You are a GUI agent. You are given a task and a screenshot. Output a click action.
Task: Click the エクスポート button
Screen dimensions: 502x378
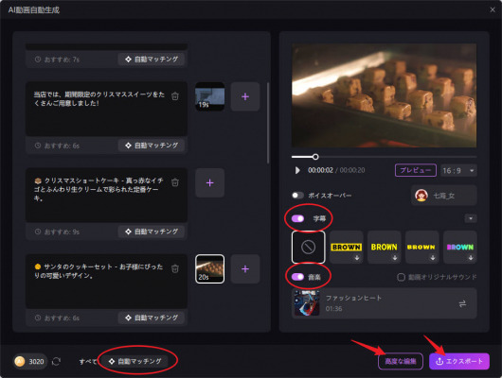click(x=459, y=361)
